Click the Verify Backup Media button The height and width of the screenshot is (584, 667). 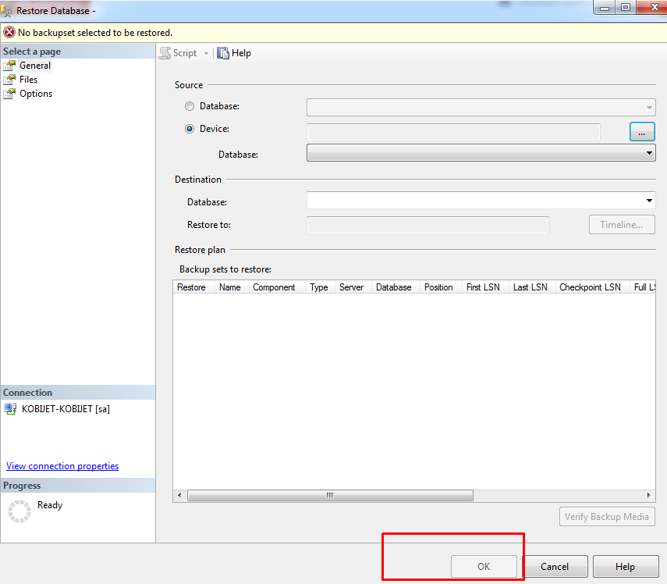point(607,517)
